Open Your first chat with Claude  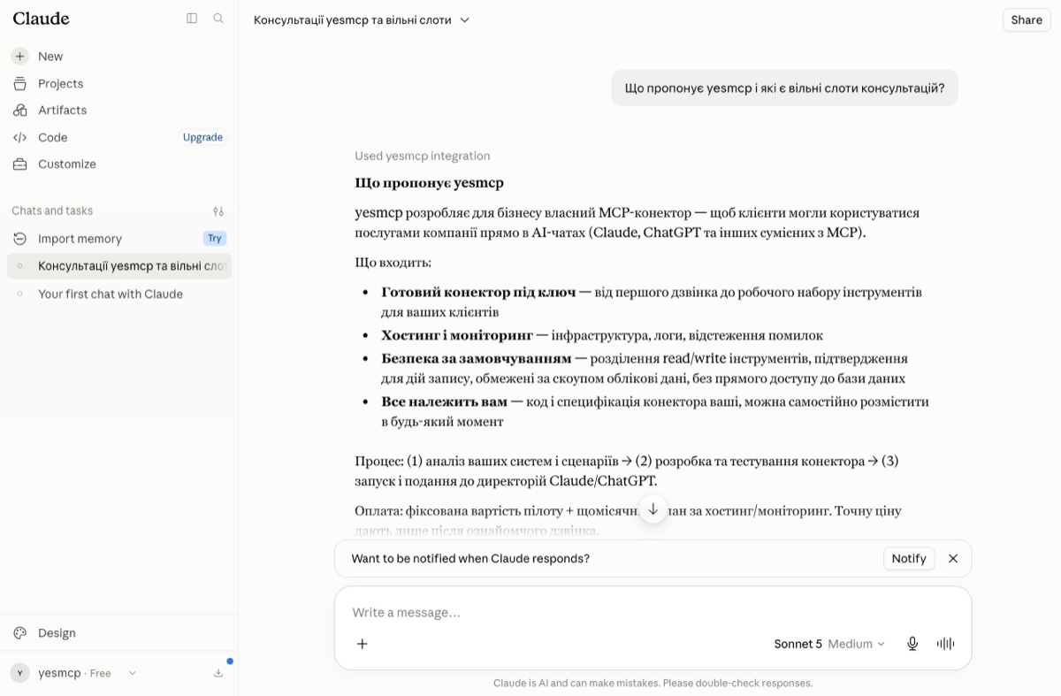pyautogui.click(x=118, y=294)
